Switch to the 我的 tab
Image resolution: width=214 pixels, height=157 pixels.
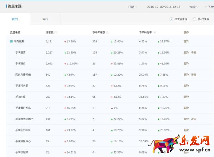pos(15,19)
